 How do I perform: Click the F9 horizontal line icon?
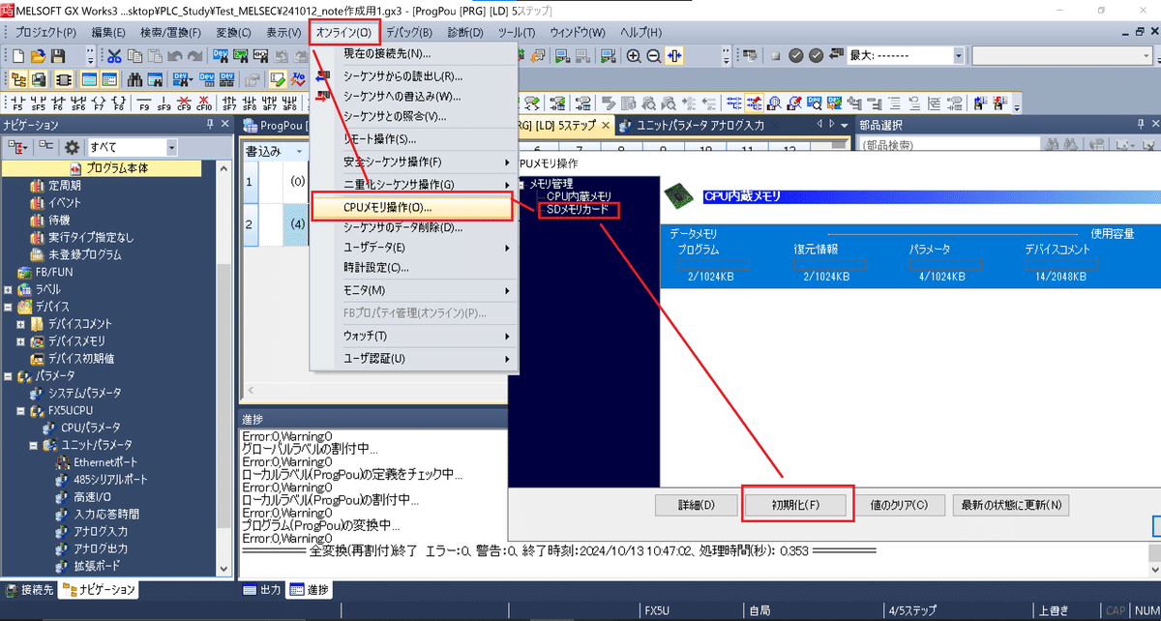[x=144, y=103]
